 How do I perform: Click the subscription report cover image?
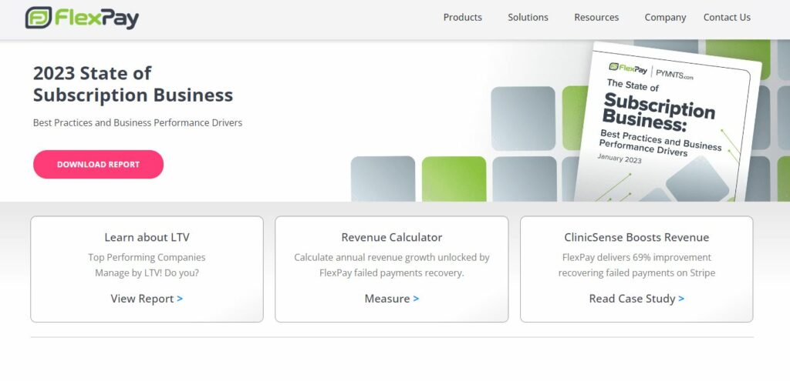click(667, 123)
